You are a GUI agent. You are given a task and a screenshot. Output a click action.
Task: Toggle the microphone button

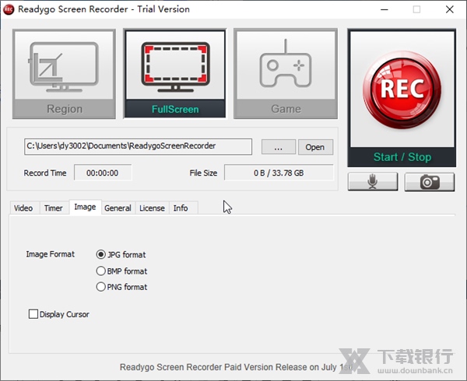tap(373, 182)
